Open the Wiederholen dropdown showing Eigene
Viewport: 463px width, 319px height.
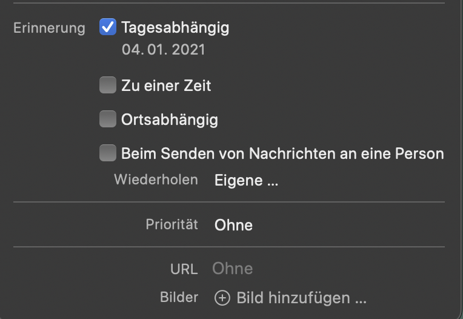point(246,180)
